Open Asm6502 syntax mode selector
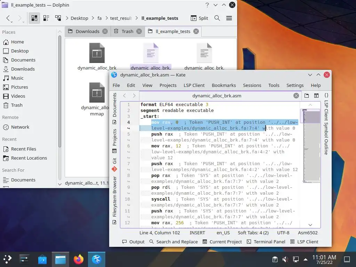Viewport: 356px width, 267px height. point(308,233)
